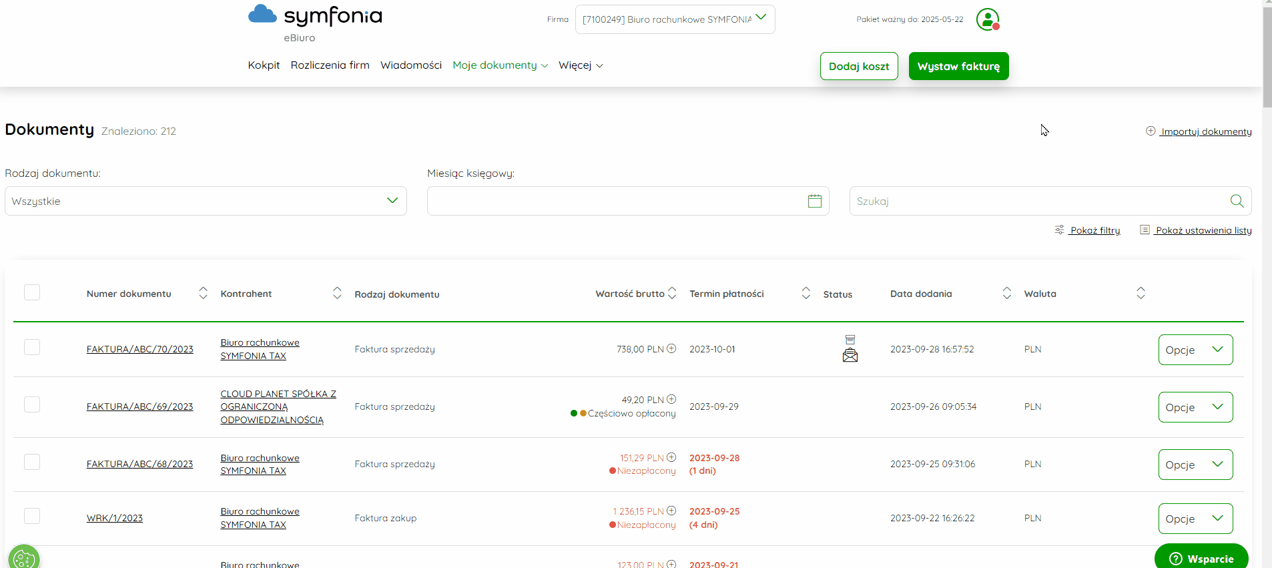This screenshot has width=1272, height=568.
Task: Tick the select-all header checkbox
Action: [32, 292]
